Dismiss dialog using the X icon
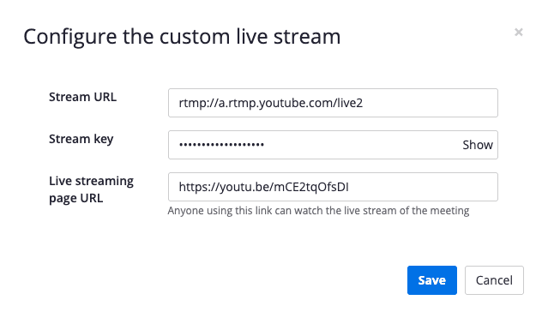The width and height of the screenshot is (548, 312). coord(519,33)
